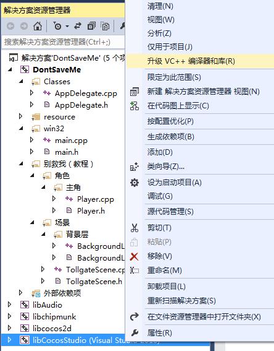
Task: Open the 分析(Z) menu entry
Action: pos(159,33)
